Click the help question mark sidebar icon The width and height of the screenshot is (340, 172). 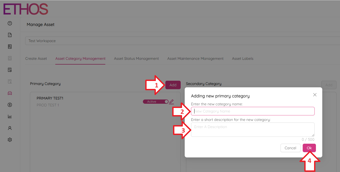pyautogui.click(x=10, y=23)
